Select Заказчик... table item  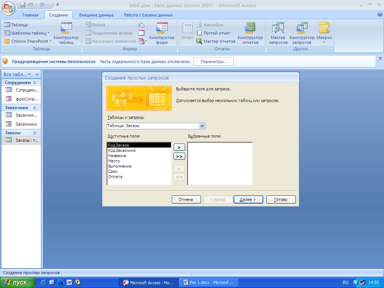tap(21, 115)
